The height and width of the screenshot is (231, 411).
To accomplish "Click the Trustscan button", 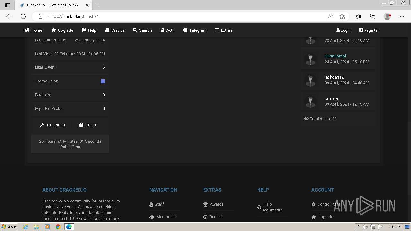I will click(x=52, y=125).
